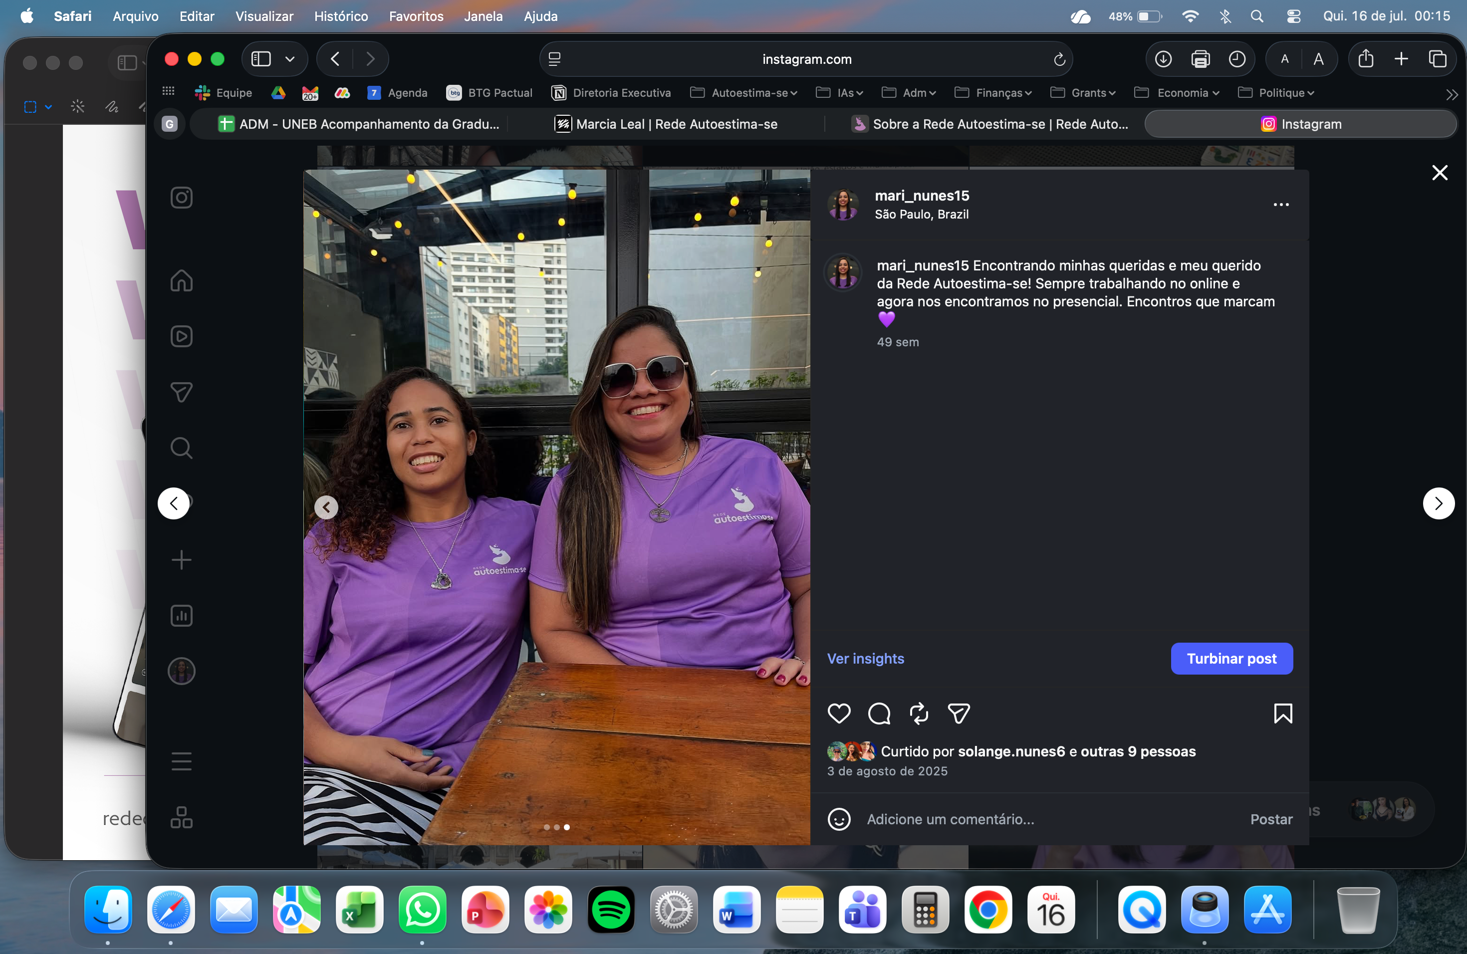Repost using the circular arrows icon
Screen dimensions: 1467x954
click(919, 713)
